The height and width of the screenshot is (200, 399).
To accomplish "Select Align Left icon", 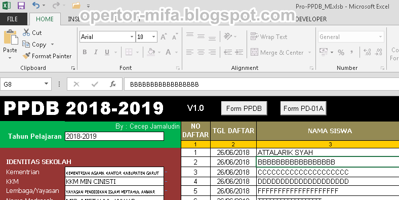I will point(190,53).
